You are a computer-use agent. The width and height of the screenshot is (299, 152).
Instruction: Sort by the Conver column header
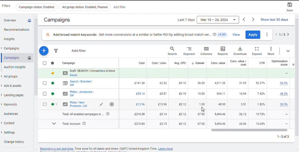pyautogui.click(x=198, y=63)
